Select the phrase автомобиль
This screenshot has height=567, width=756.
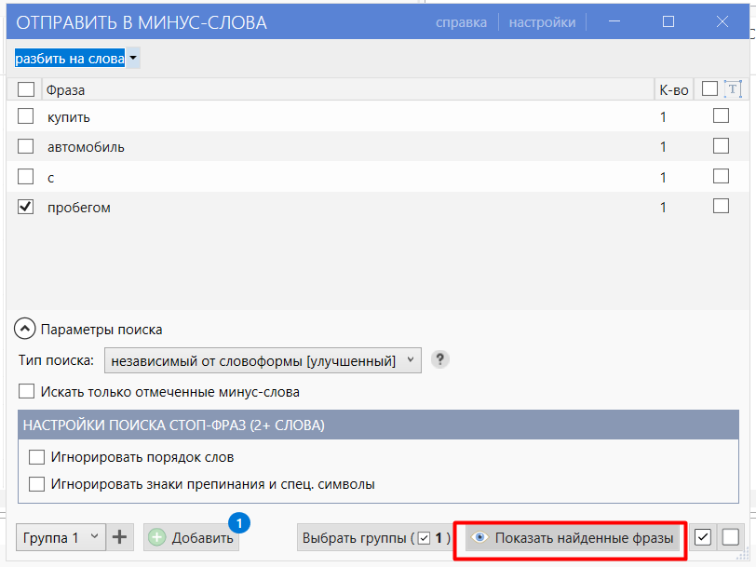coord(86,147)
